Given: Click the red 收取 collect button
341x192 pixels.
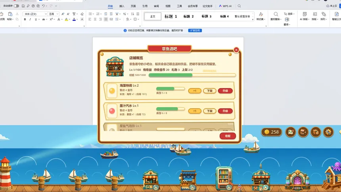Looking at the screenshot, I should pos(228,136).
